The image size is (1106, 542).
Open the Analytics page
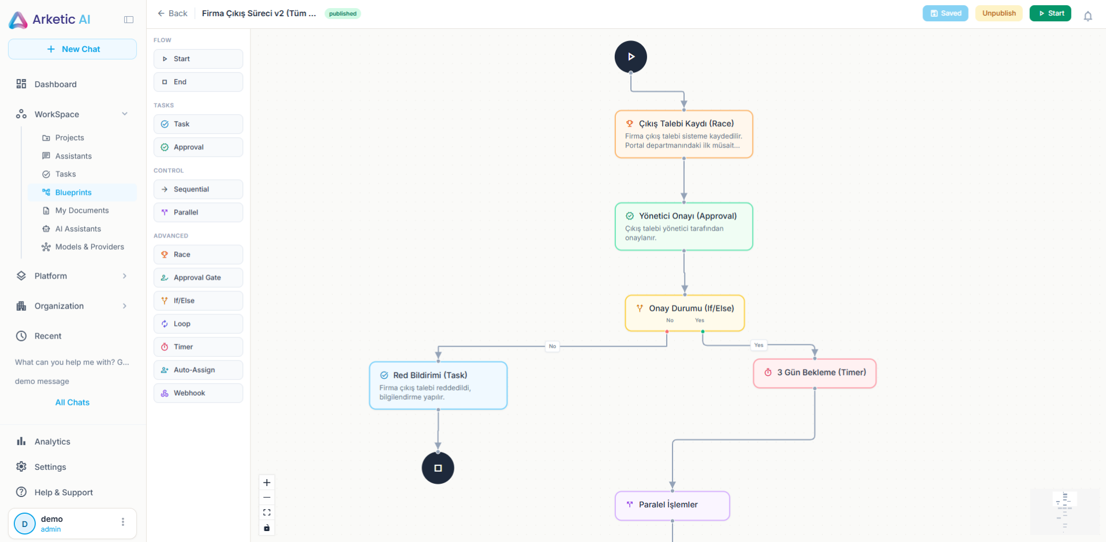pos(72,442)
